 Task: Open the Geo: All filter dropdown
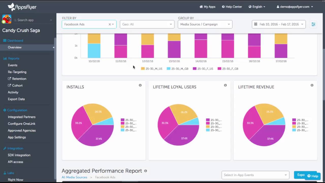pos(147,24)
